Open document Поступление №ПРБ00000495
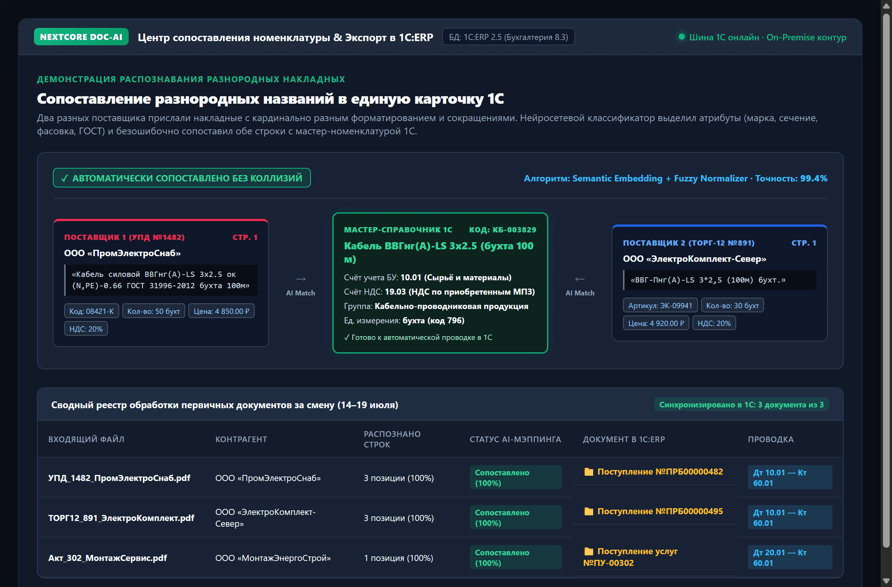This screenshot has height=587, width=892. coord(660,511)
